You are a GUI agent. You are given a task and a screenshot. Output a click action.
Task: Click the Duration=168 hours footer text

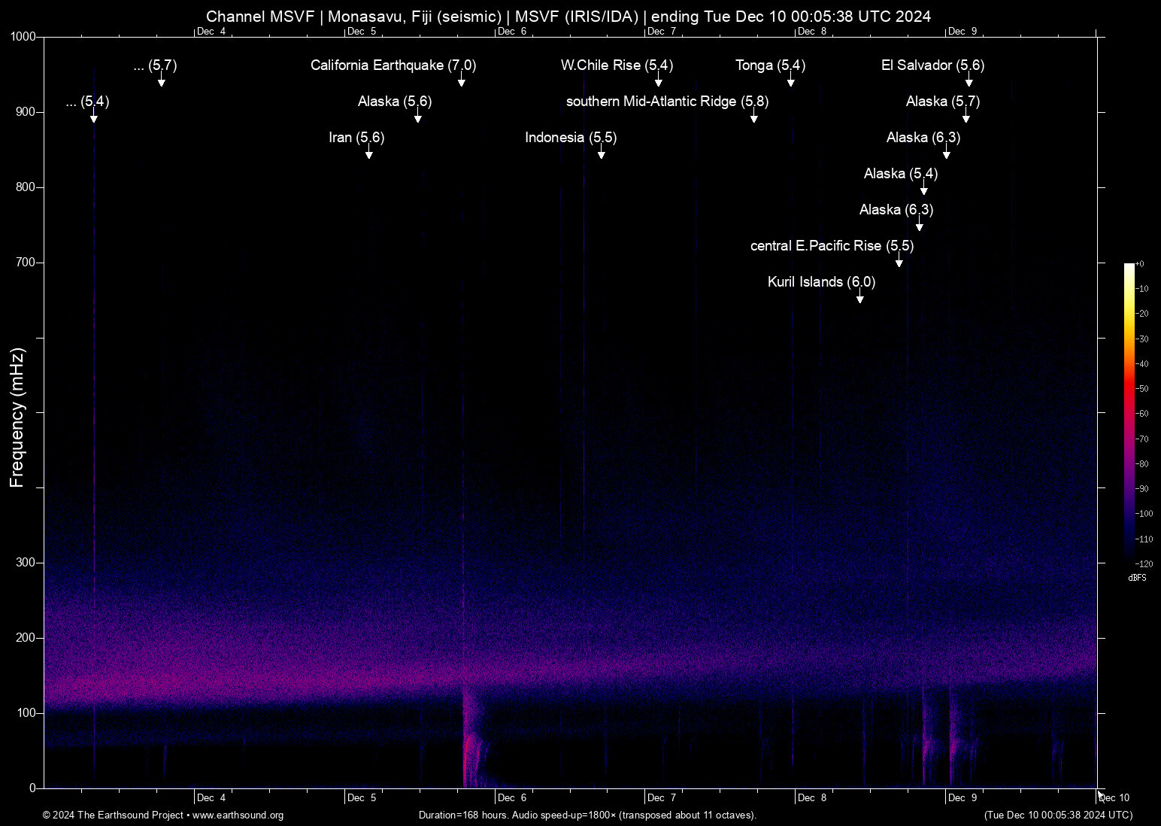pyautogui.click(x=588, y=815)
